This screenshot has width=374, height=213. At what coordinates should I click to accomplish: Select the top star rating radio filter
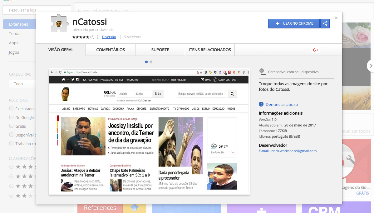tap(11, 167)
